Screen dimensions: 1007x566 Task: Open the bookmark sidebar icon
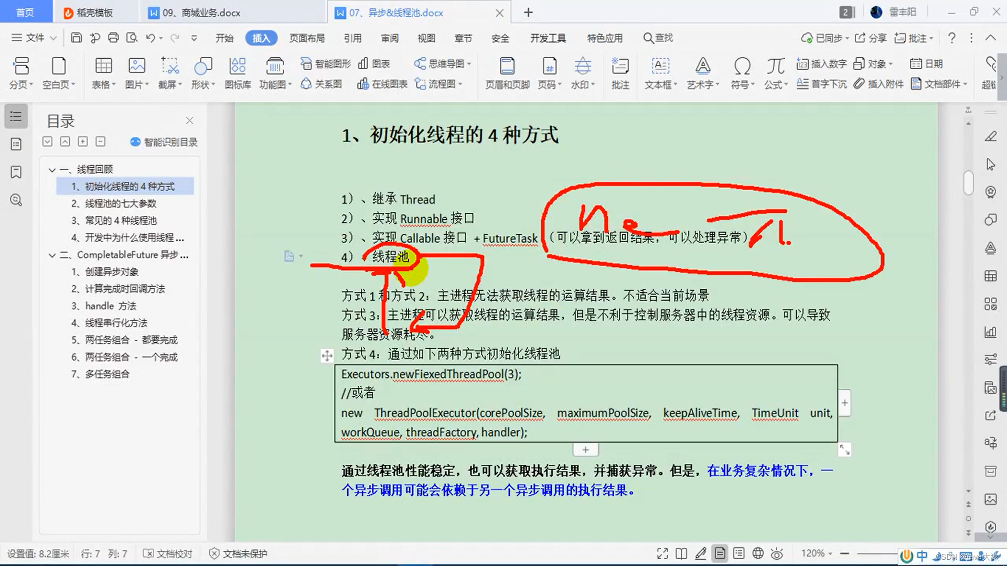(x=16, y=172)
